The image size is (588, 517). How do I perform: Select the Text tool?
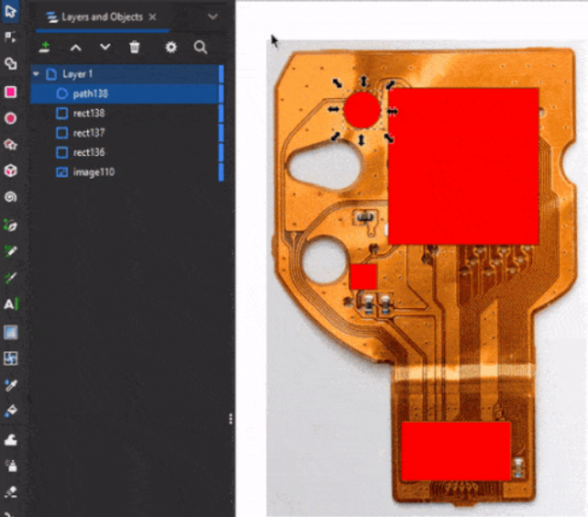[11, 304]
